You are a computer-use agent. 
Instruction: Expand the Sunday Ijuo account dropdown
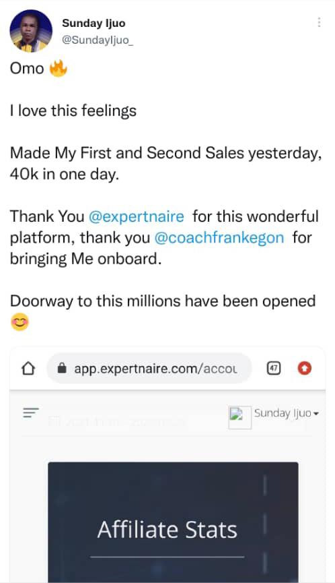click(287, 413)
